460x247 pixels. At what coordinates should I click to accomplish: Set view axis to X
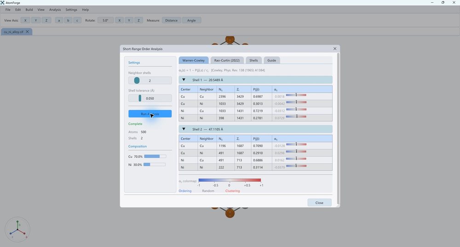tap(25, 21)
